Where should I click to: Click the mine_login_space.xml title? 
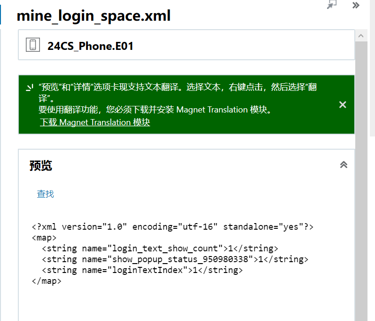pos(94,16)
